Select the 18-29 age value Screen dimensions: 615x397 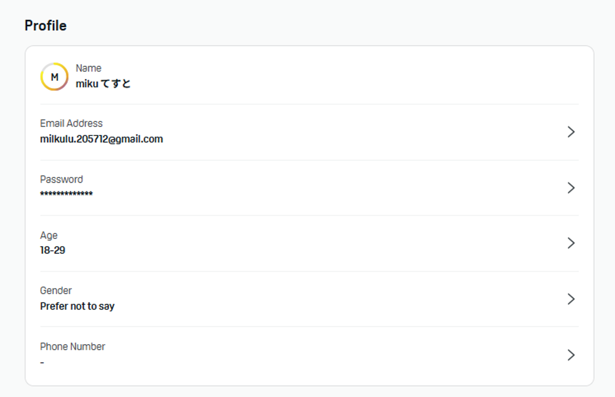(52, 250)
